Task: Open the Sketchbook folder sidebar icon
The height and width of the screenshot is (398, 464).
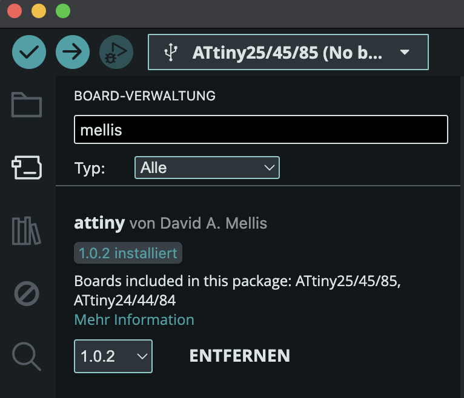Action: pos(27,105)
